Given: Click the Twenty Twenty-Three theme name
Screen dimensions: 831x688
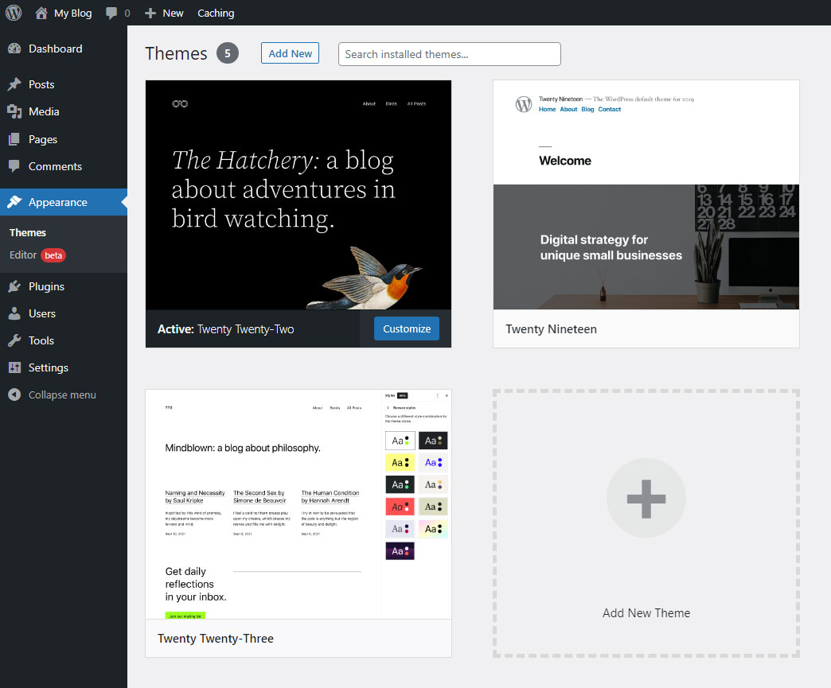Looking at the screenshot, I should [216, 638].
